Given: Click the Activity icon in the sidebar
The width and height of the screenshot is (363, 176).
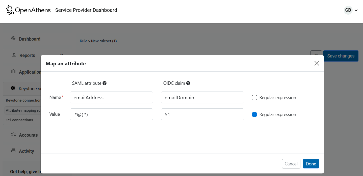Looking at the screenshot, I should coord(13,151).
